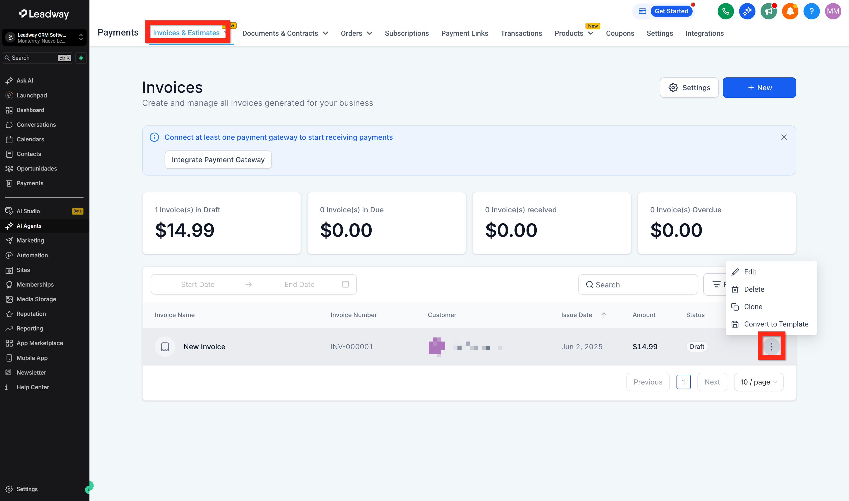Viewport: 849px width, 501px height.
Task: Click the Integrate Payment Gateway button
Action: [218, 160]
